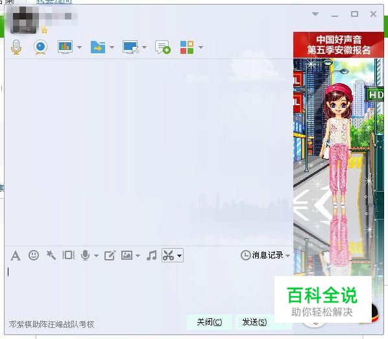
Task: Close the chat window with X
Action: click(x=373, y=14)
